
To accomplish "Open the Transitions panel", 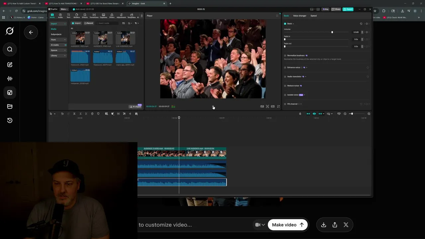I will coord(94,16).
